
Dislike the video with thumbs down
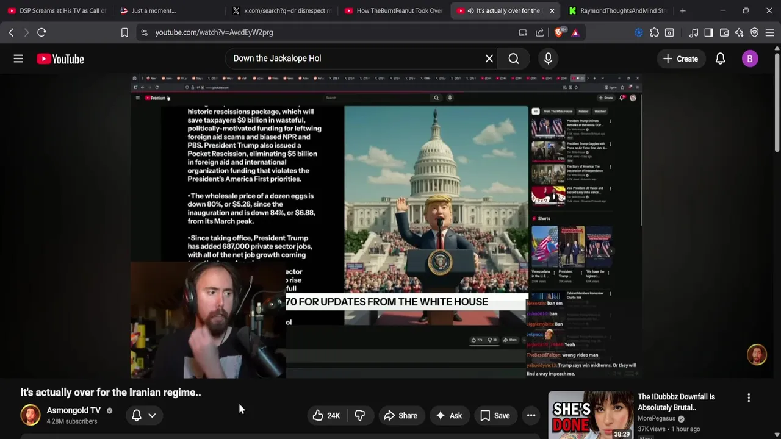coord(360,416)
